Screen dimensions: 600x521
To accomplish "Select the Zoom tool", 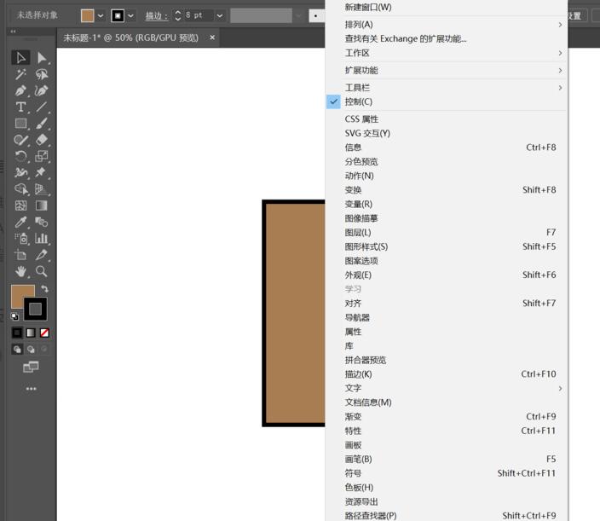I will point(41,271).
